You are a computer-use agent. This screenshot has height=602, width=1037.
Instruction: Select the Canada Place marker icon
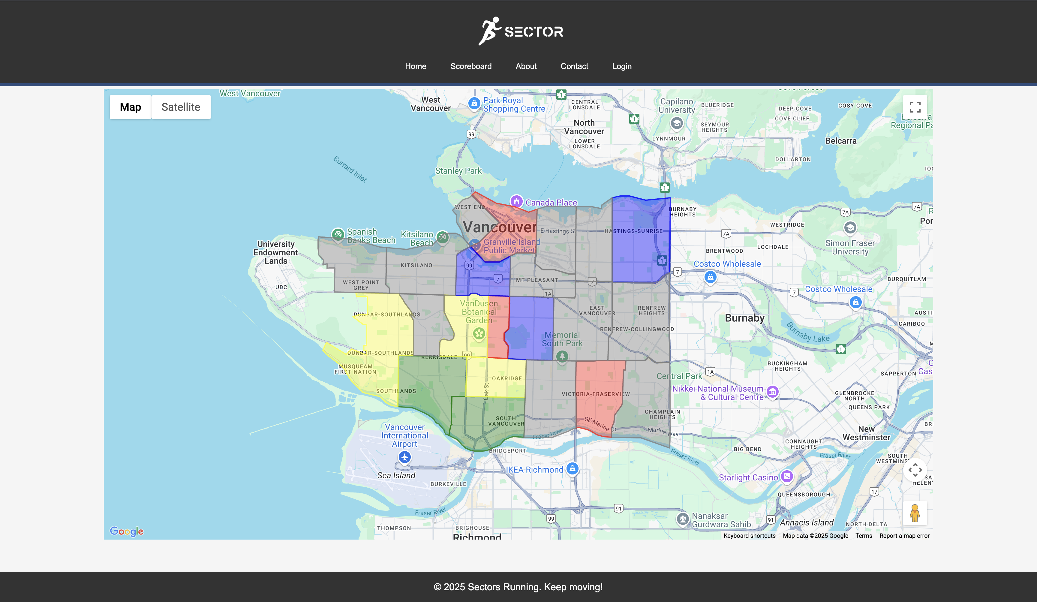[x=516, y=202]
